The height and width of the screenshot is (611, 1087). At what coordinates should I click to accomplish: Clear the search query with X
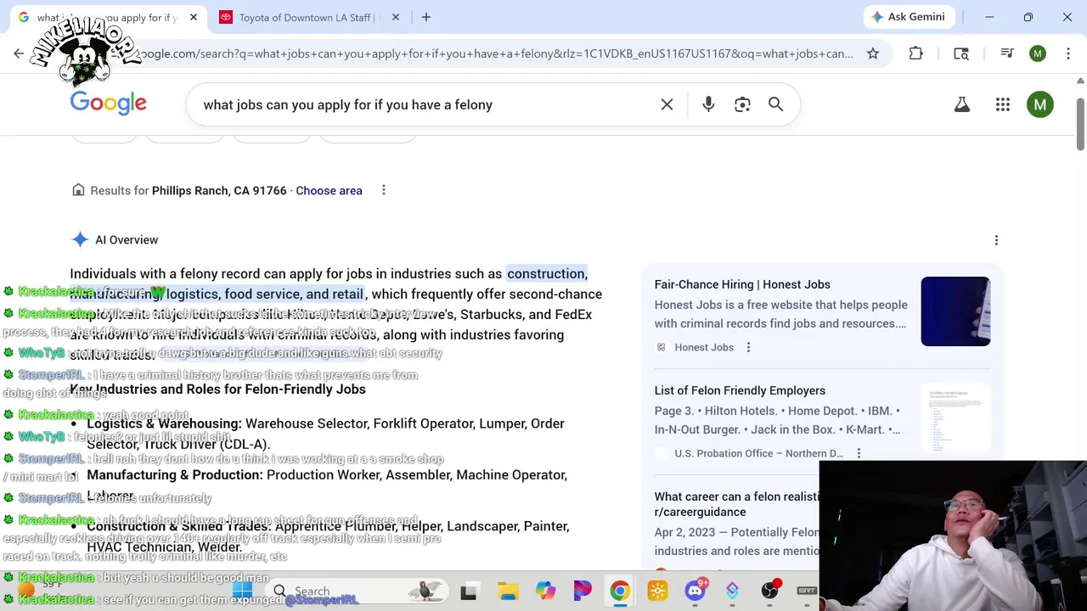click(x=667, y=104)
